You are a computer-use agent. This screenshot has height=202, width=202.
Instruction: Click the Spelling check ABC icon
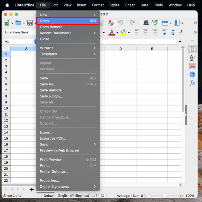pos(155,23)
